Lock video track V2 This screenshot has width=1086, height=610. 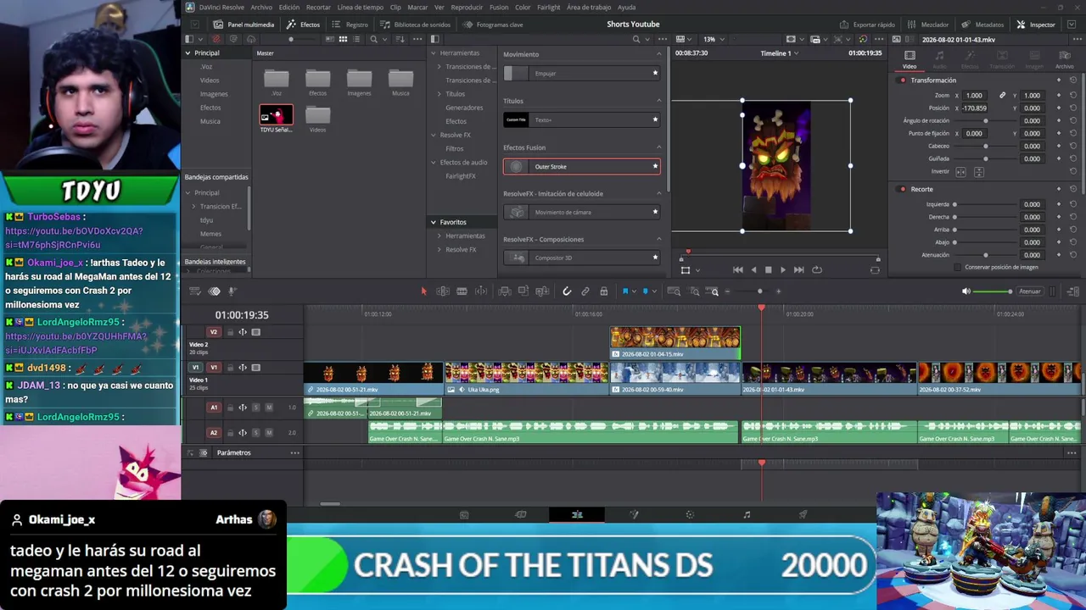[x=230, y=332]
